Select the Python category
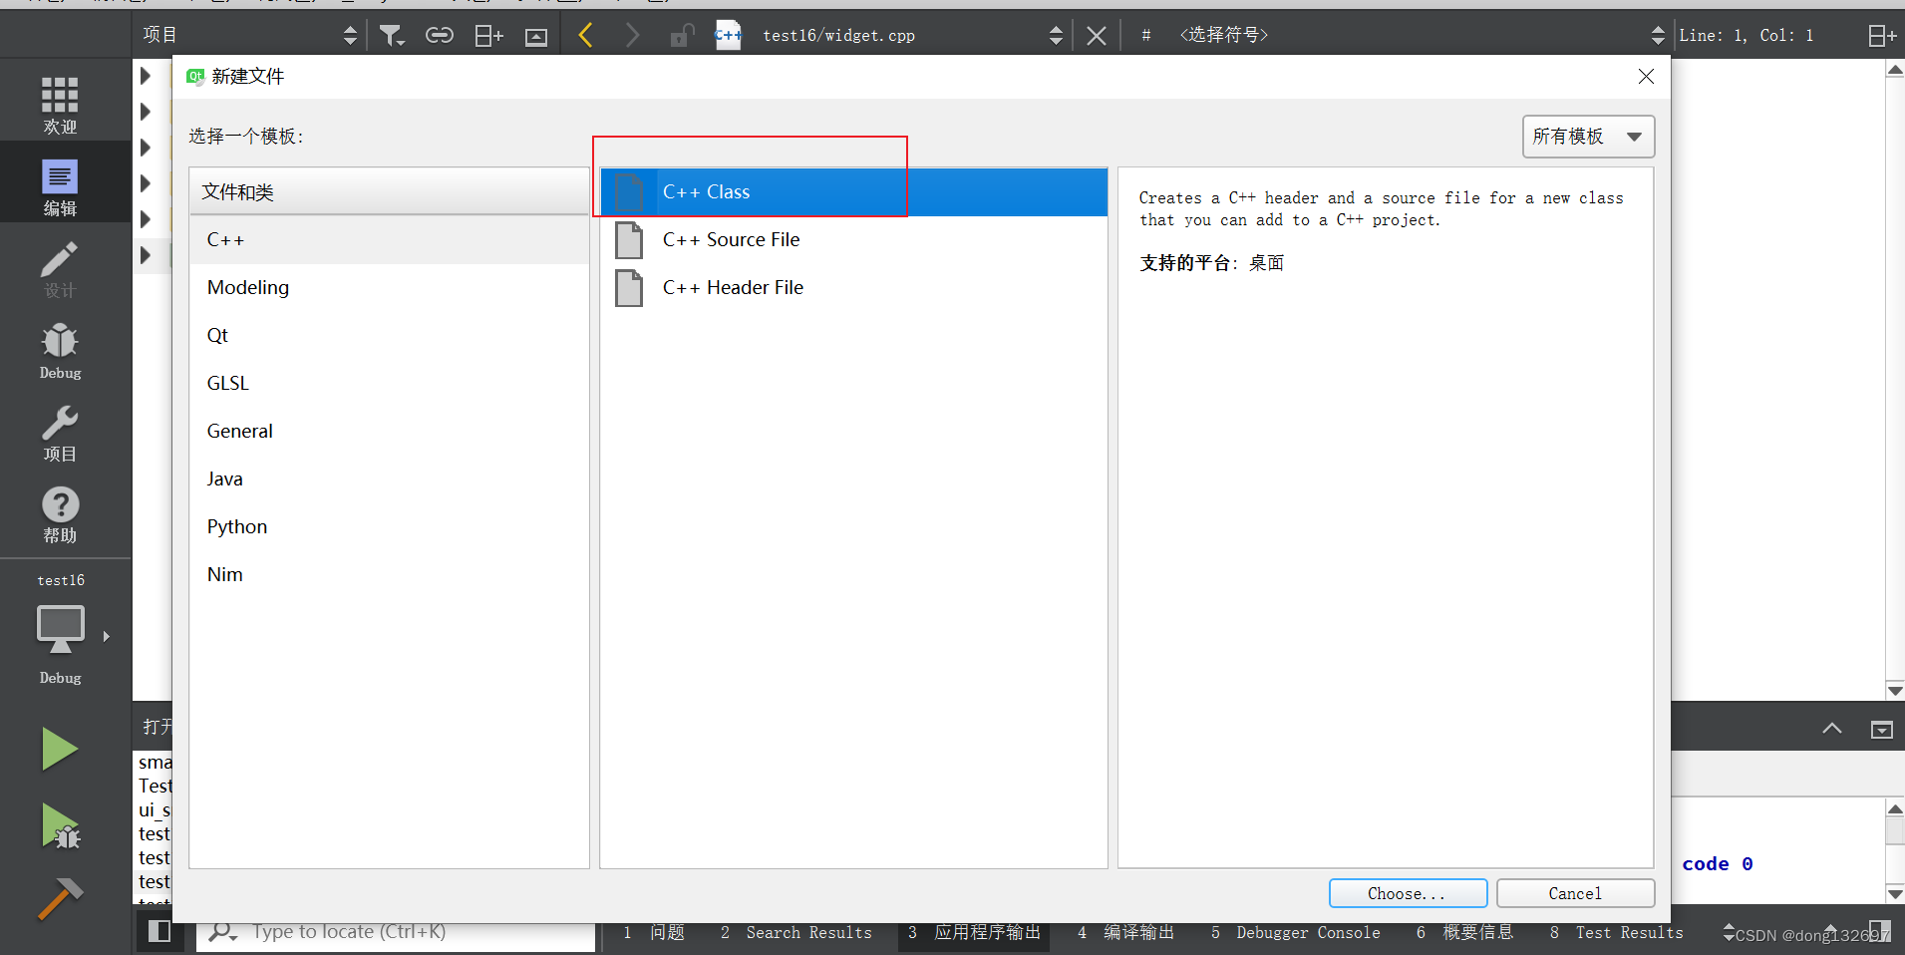The image size is (1905, 955). point(389,527)
